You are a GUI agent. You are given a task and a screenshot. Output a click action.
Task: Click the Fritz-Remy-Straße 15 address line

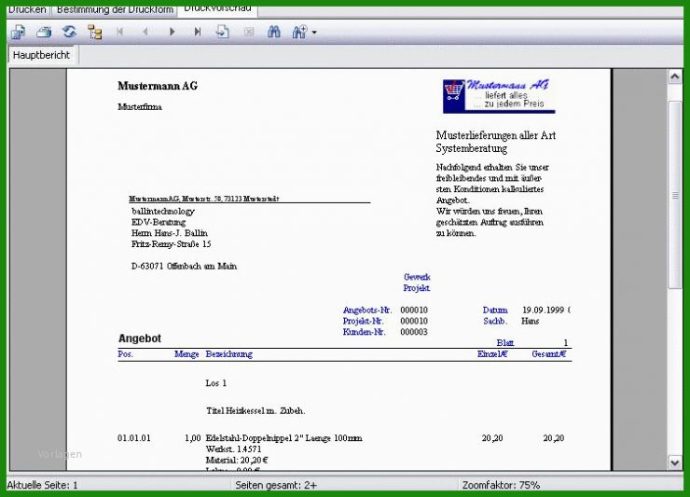coord(172,244)
